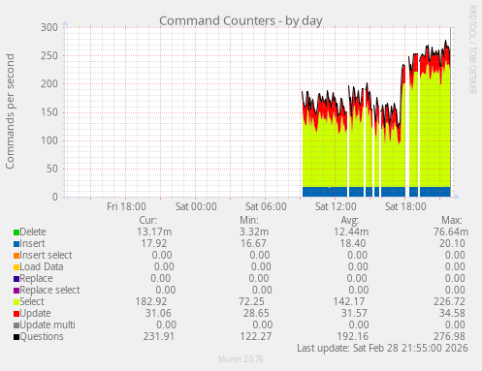
Task: Click the Update max value 34.58
Action: (452, 313)
